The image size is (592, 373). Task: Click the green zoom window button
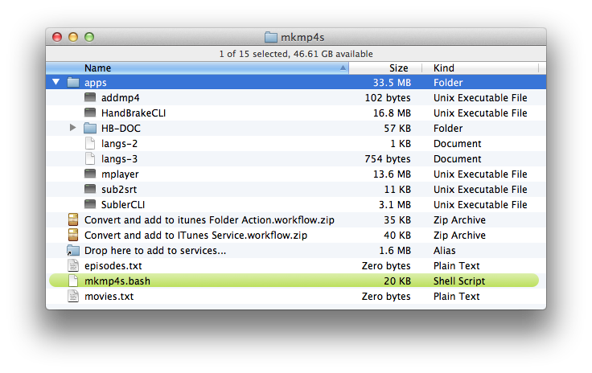[x=89, y=37]
